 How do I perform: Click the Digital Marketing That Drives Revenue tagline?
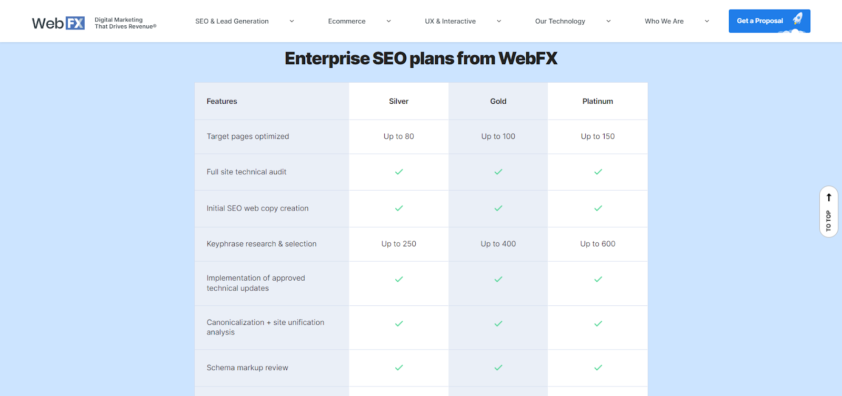tap(125, 23)
